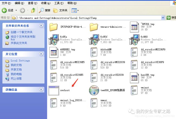The width and height of the screenshot is (176, 119).
Task: Collapse the 文件和文件夹任务 panel
Action: [41, 26]
